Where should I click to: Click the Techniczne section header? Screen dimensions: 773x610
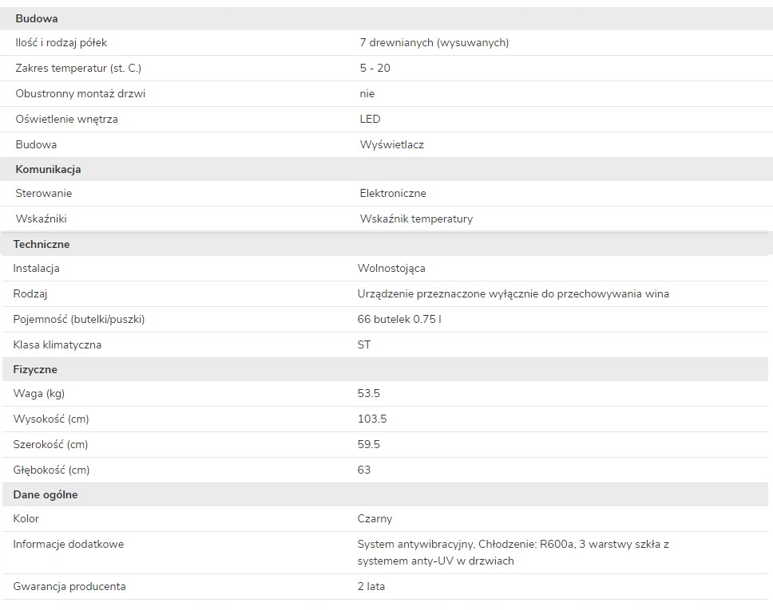coord(42,244)
